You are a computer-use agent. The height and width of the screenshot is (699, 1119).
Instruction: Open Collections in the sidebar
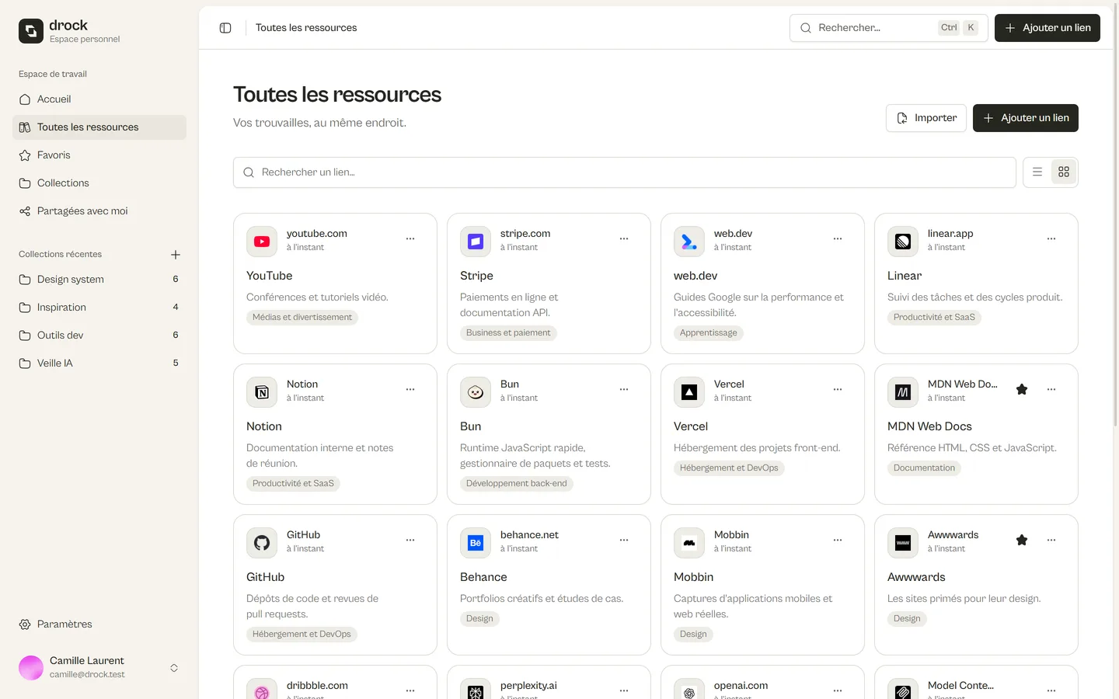(x=99, y=183)
